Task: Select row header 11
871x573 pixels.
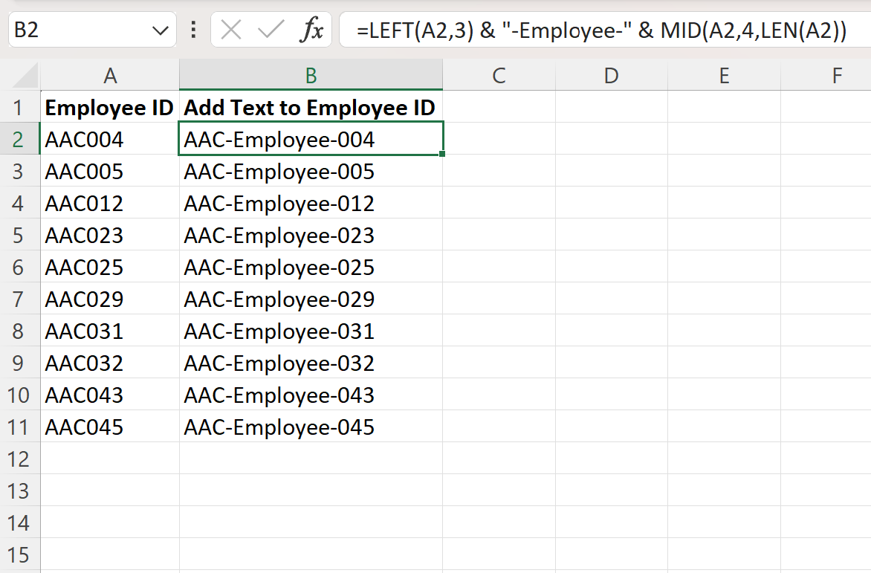Action: pos(20,427)
